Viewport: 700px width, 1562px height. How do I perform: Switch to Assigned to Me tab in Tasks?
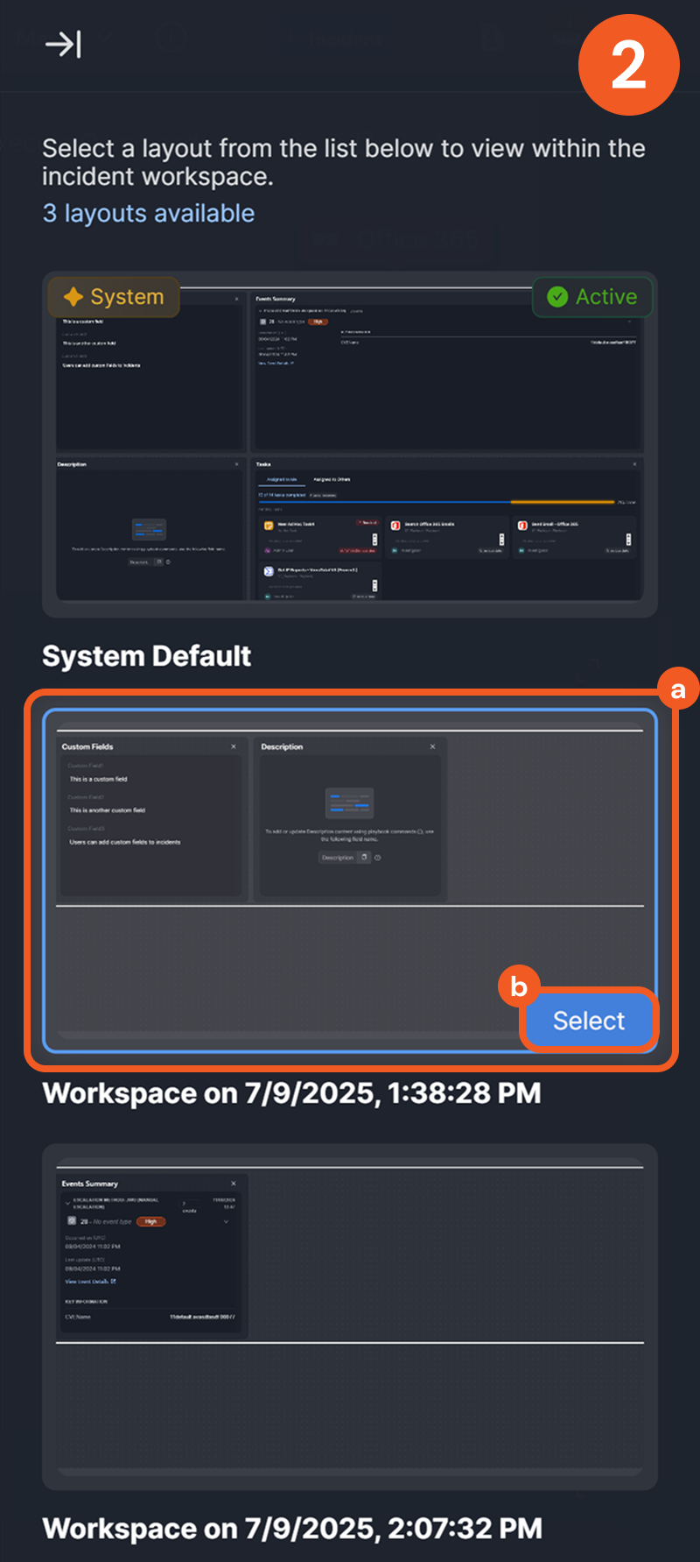coord(281,480)
